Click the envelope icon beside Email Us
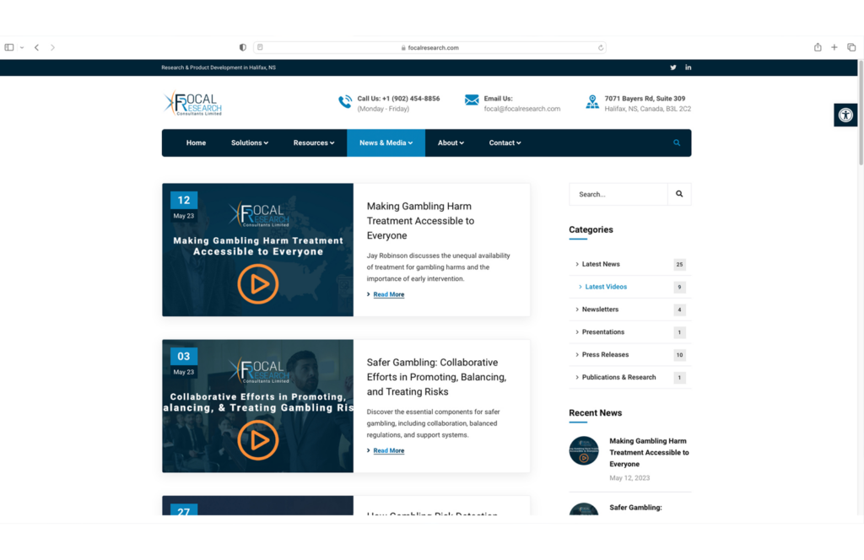 point(472,100)
